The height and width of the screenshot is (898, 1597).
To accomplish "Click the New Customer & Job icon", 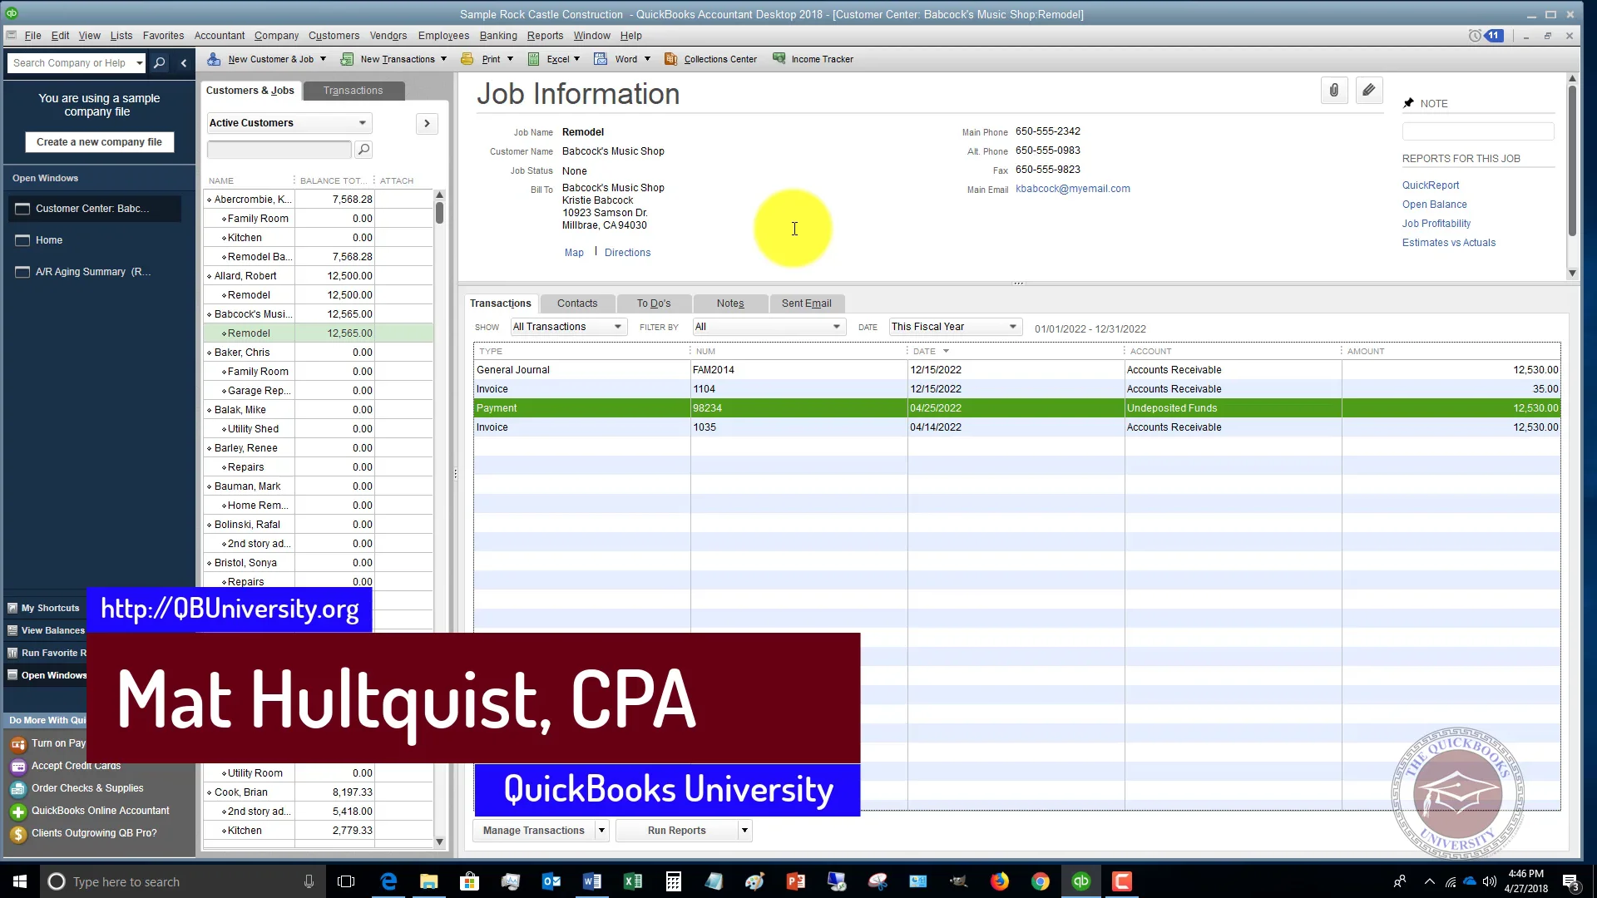I will click(214, 59).
